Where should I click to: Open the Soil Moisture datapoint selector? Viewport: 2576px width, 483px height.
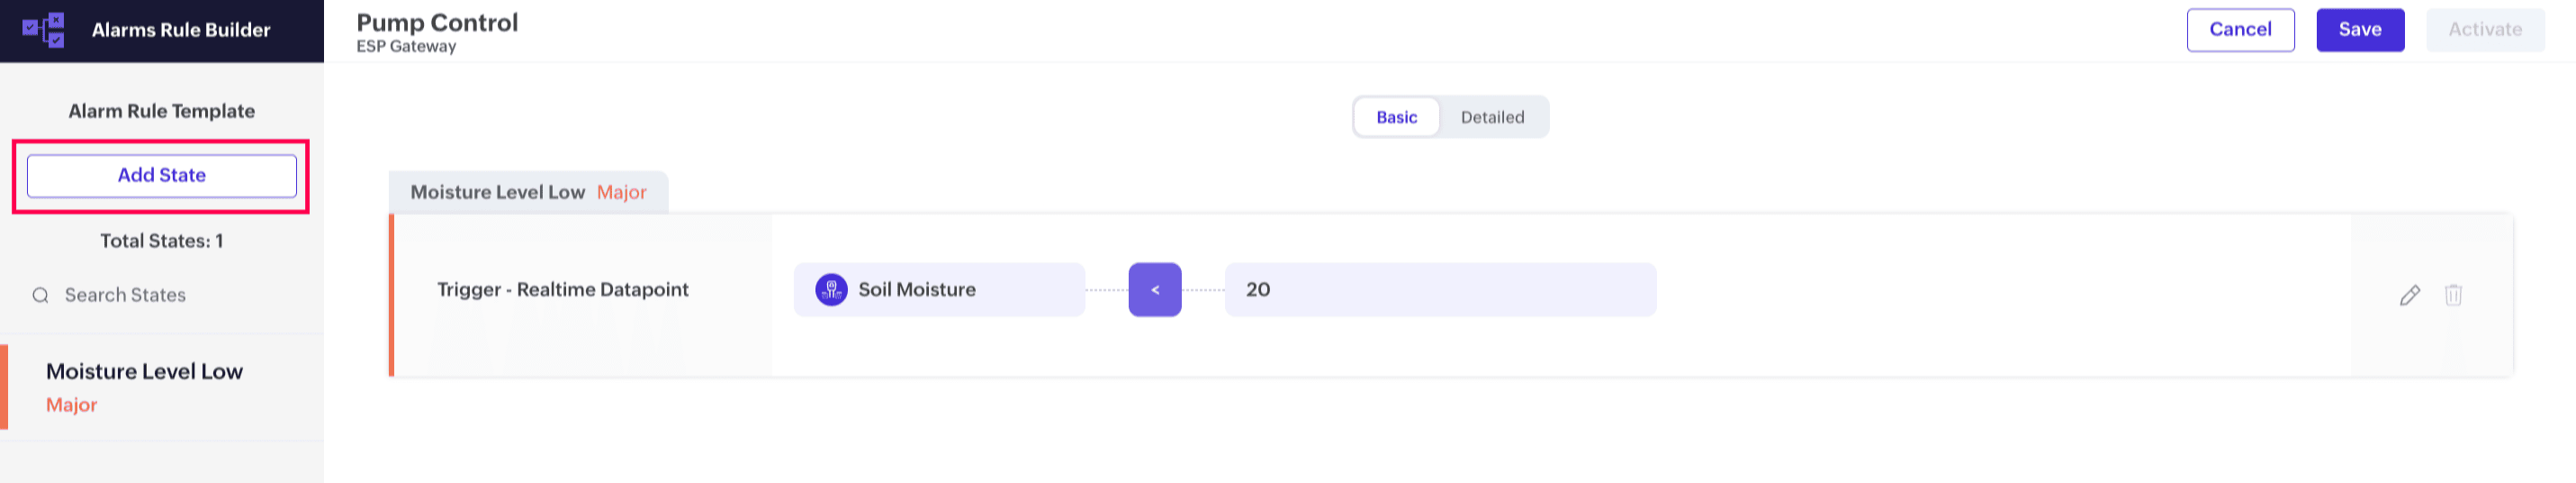click(939, 289)
